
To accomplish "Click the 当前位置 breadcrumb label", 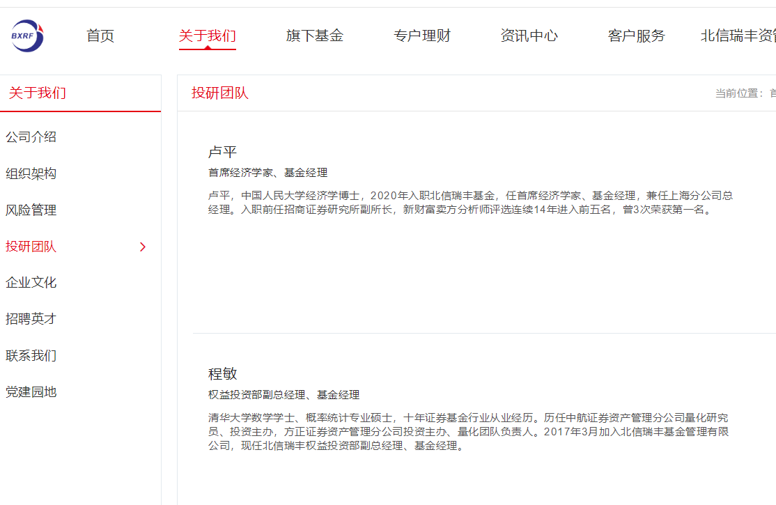I will [x=739, y=93].
